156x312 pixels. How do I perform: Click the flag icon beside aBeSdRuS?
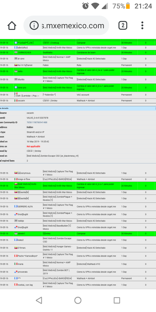(x=16, y=47)
